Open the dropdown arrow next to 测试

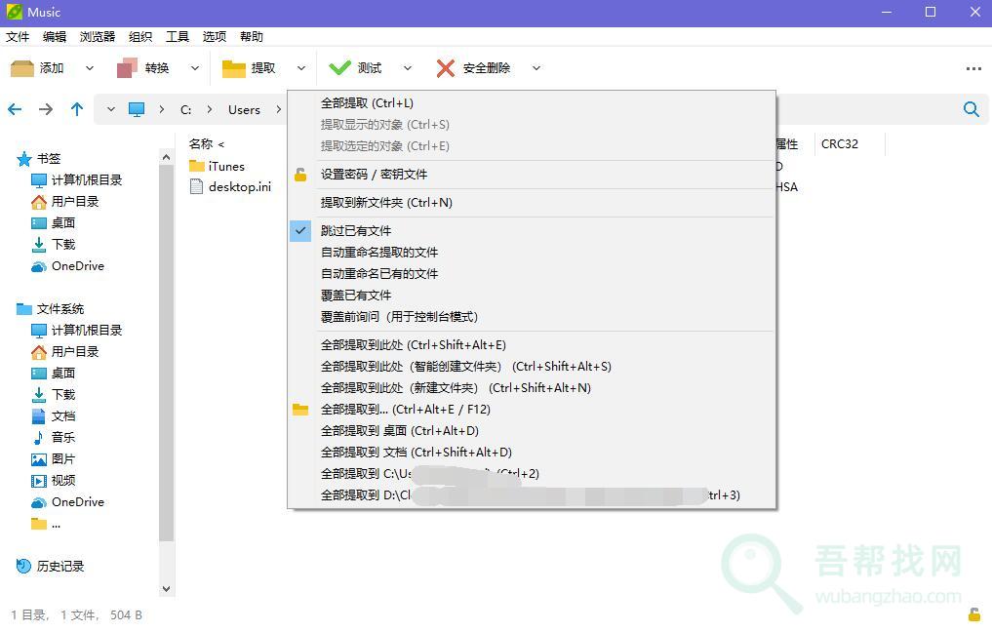click(x=408, y=68)
